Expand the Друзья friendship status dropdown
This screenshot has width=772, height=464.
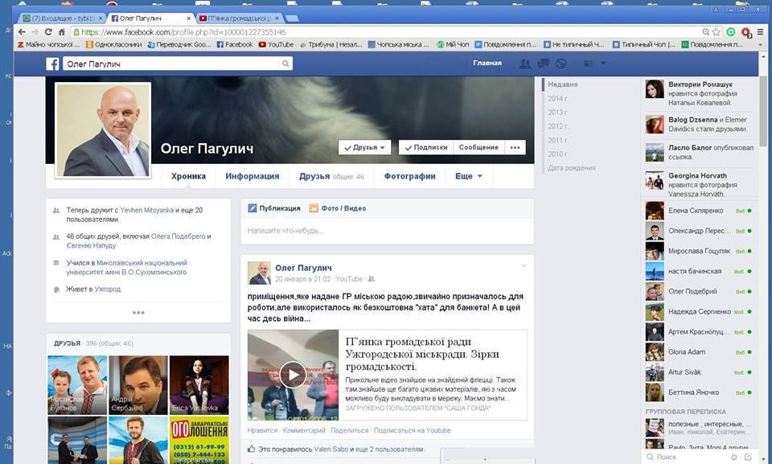[x=364, y=147]
